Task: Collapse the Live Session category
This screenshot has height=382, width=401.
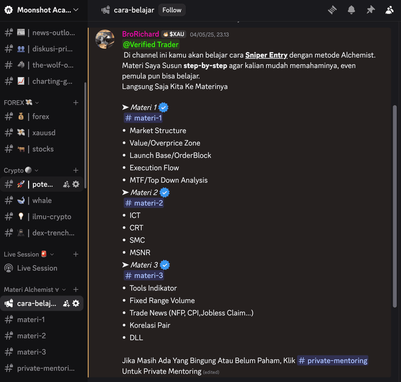Action: (x=28, y=254)
